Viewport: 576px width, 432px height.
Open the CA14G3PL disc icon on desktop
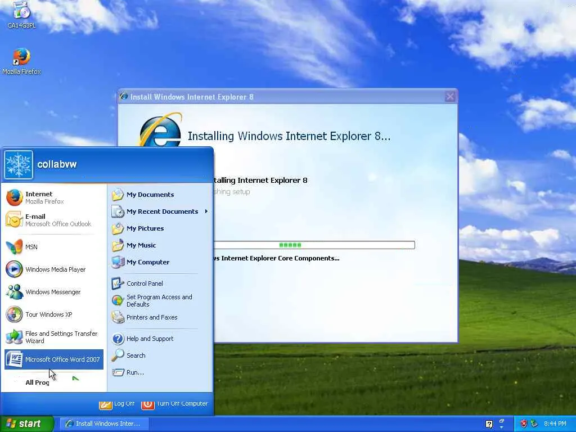pyautogui.click(x=21, y=13)
